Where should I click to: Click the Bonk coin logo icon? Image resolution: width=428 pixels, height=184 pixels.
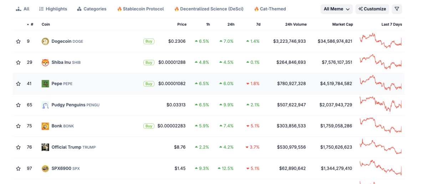[x=45, y=126]
